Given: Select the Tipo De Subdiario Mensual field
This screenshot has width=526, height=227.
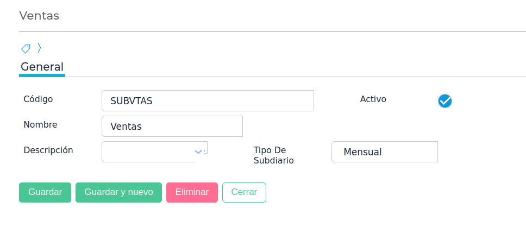Looking at the screenshot, I should pyautogui.click(x=384, y=152).
